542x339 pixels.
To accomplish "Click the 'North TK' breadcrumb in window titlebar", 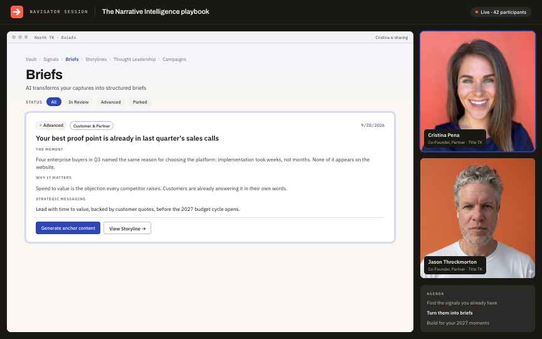I will 44,38.
